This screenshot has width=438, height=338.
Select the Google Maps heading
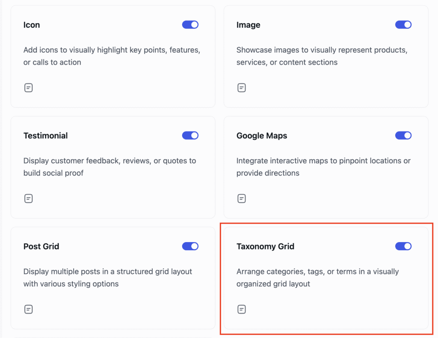pos(262,136)
